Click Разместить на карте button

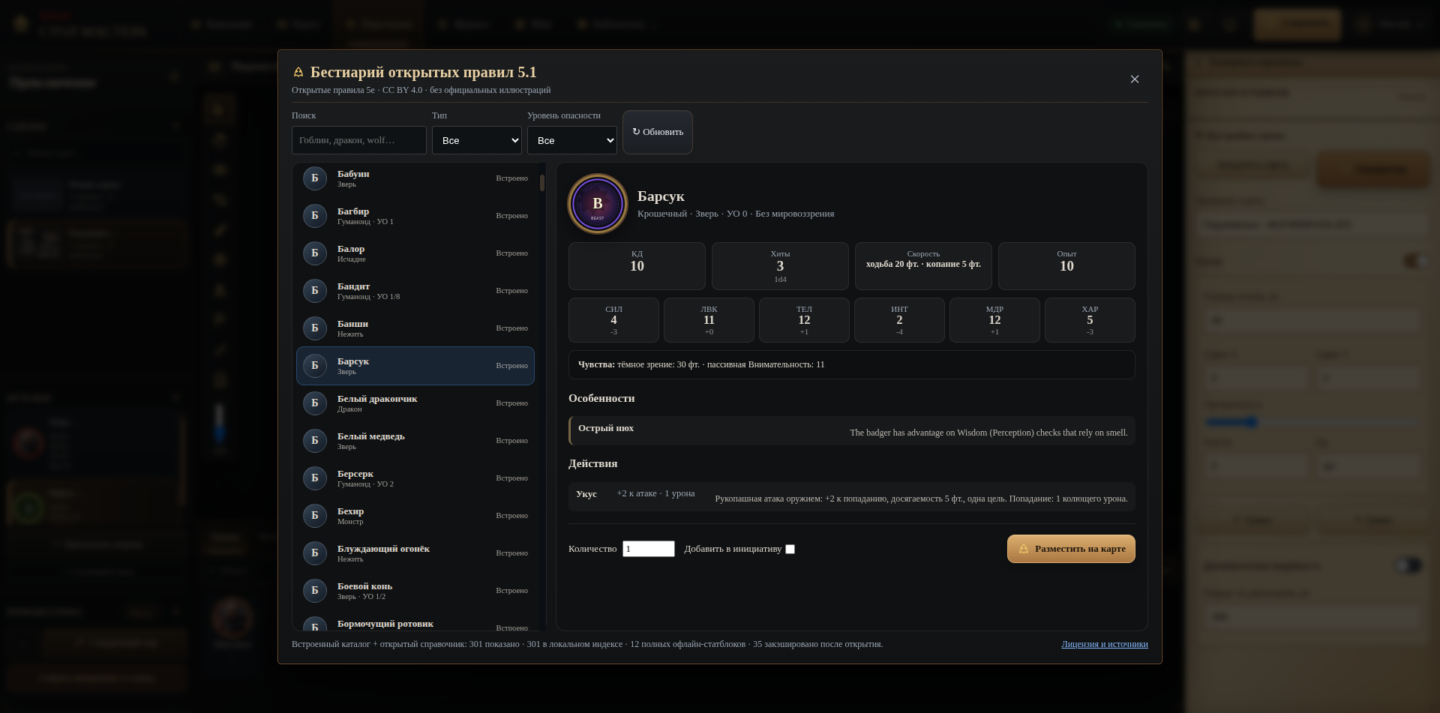pyautogui.click(x=1071, y=549)
